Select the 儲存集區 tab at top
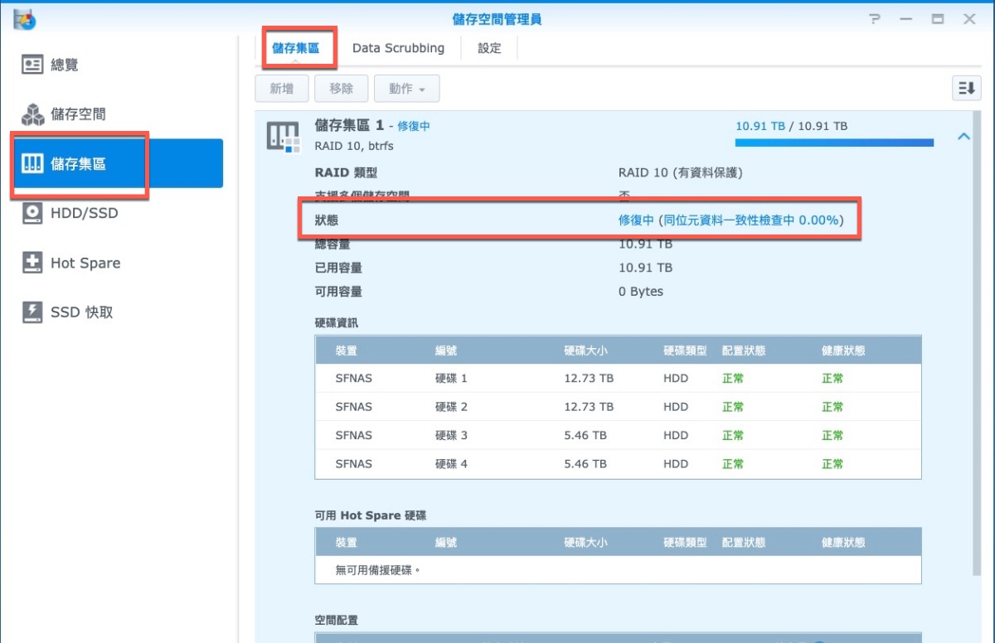The width and height of the screenshot is (995, 643). (x=295, y=48)
